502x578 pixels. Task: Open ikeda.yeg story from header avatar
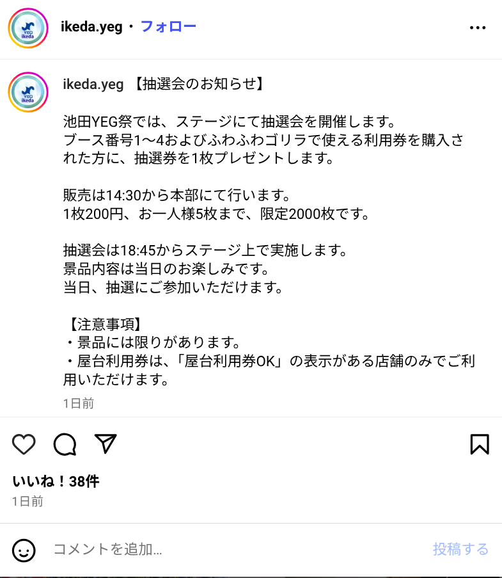click(x=28, y=28)
